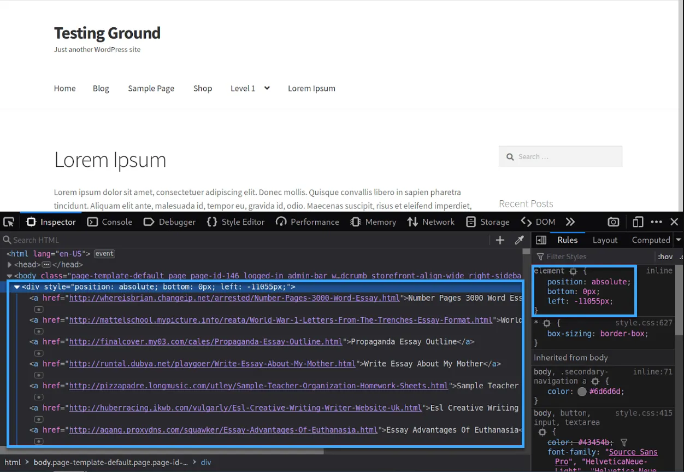Activate the element picker tool
684x472 pixels.
[x=9, y=222]
